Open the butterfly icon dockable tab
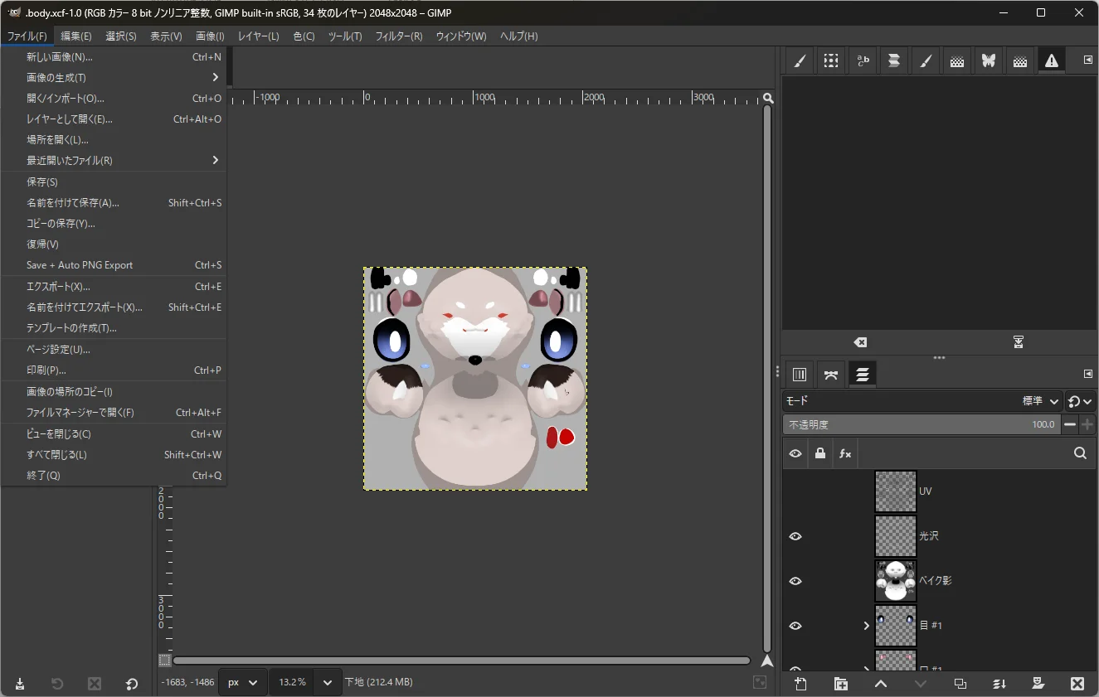 (989, 61)
